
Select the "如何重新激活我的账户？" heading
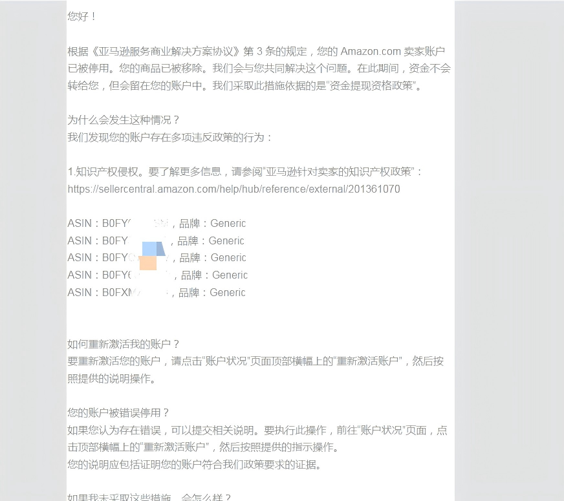[x=124, y=344]
